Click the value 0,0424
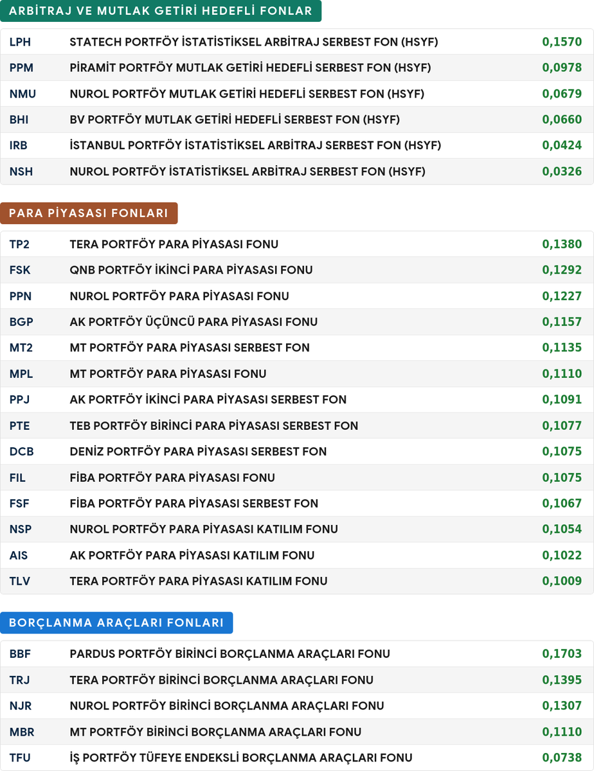 (x=562, y=145)
